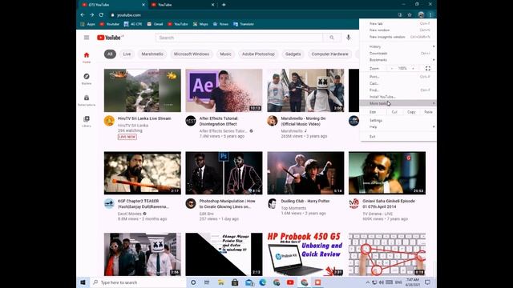Image resolution: width=513 pixels, height=288 pixels.
Task: Select the Adobe Photoshop filter chip
Action: 258,54
